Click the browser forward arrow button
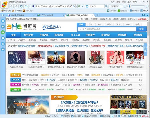 [x=16, y=6]
